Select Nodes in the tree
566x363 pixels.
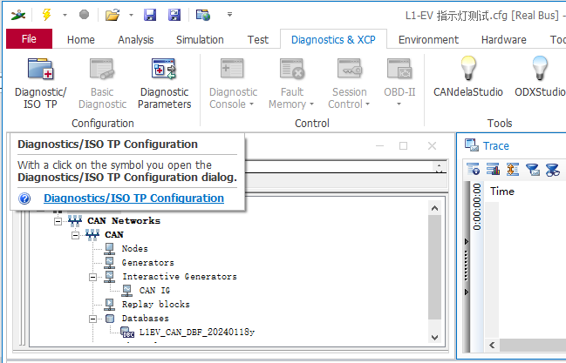click(134, 248)
